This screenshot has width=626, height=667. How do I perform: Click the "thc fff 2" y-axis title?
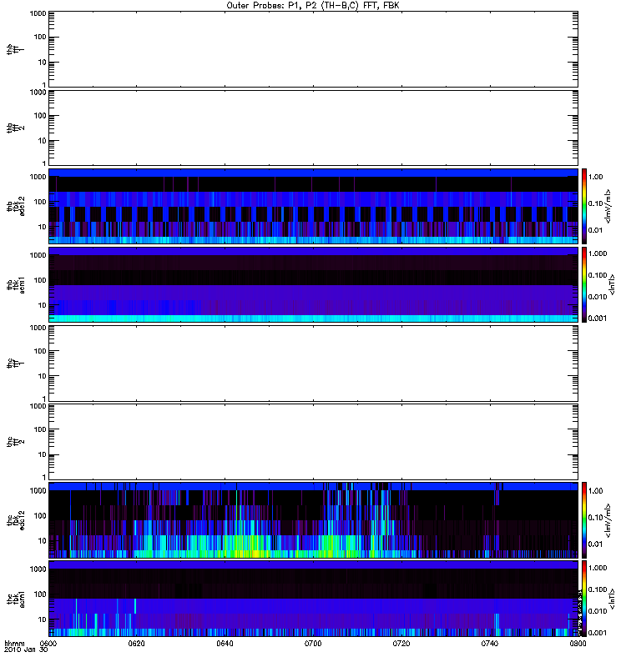pos(16,442)
